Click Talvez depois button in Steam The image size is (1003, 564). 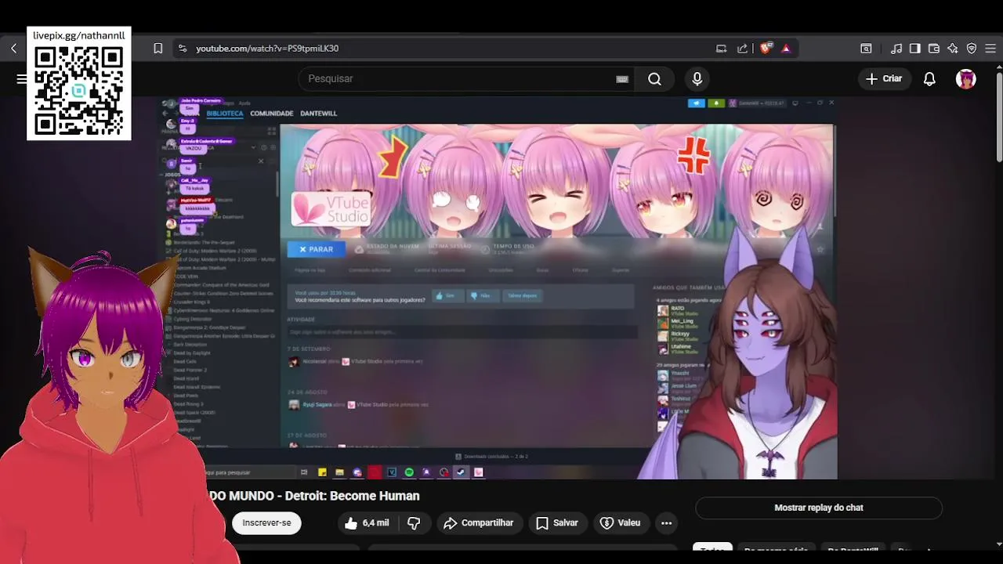point(523,295)
